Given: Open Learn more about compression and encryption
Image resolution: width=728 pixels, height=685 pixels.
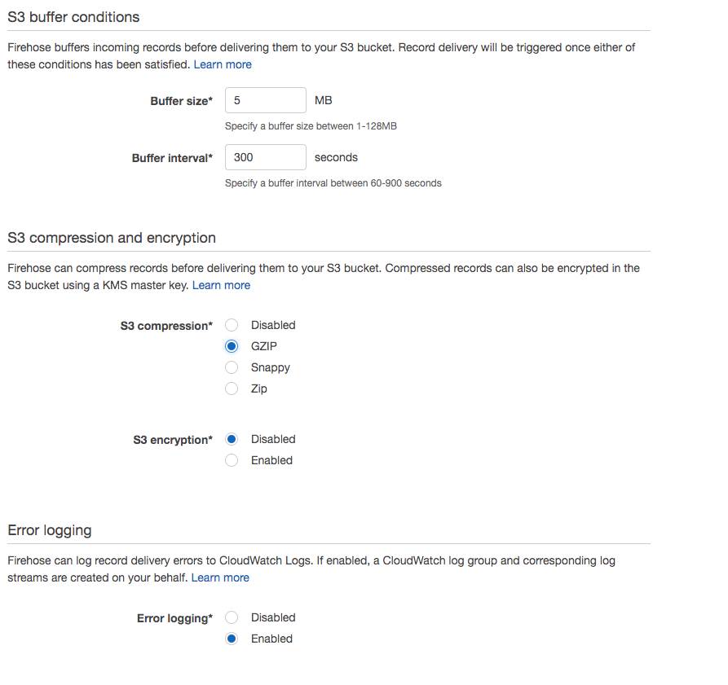Looking at the screenshot, I should [x=221, y=284].
